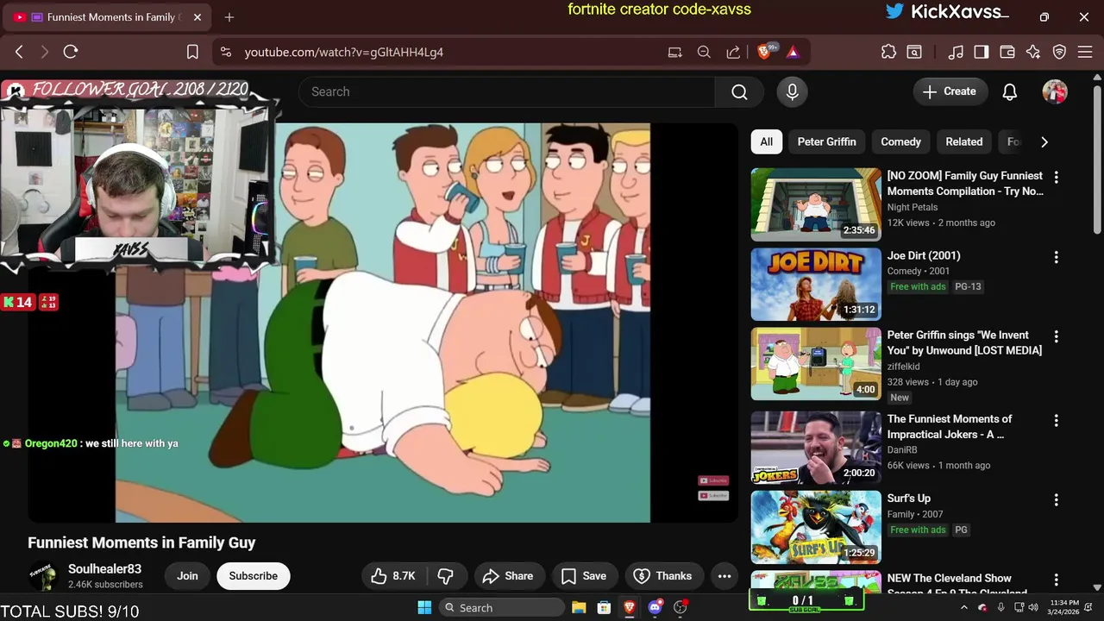Focus the YouTube search box
Image resolution: width=1104 pixels, height=621 pixels.
pyautogui.click(x=506, y=91)
